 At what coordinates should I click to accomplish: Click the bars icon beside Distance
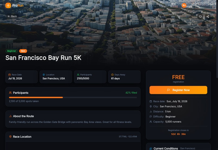pos(151,111)
